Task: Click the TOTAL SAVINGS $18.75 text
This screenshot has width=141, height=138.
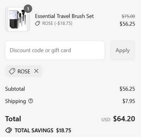Action: tap(43, 130)
